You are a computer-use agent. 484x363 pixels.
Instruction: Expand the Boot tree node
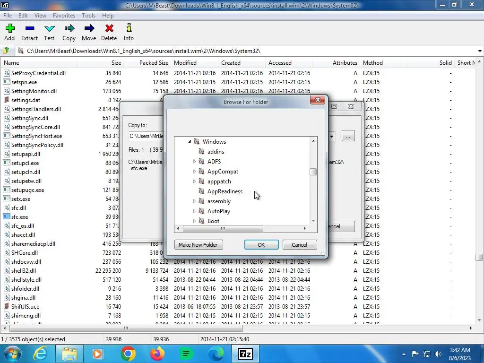(194, 221)
